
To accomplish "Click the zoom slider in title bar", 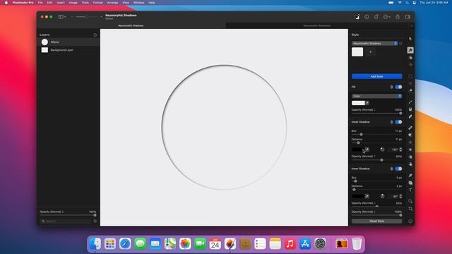I will point(86,17).
